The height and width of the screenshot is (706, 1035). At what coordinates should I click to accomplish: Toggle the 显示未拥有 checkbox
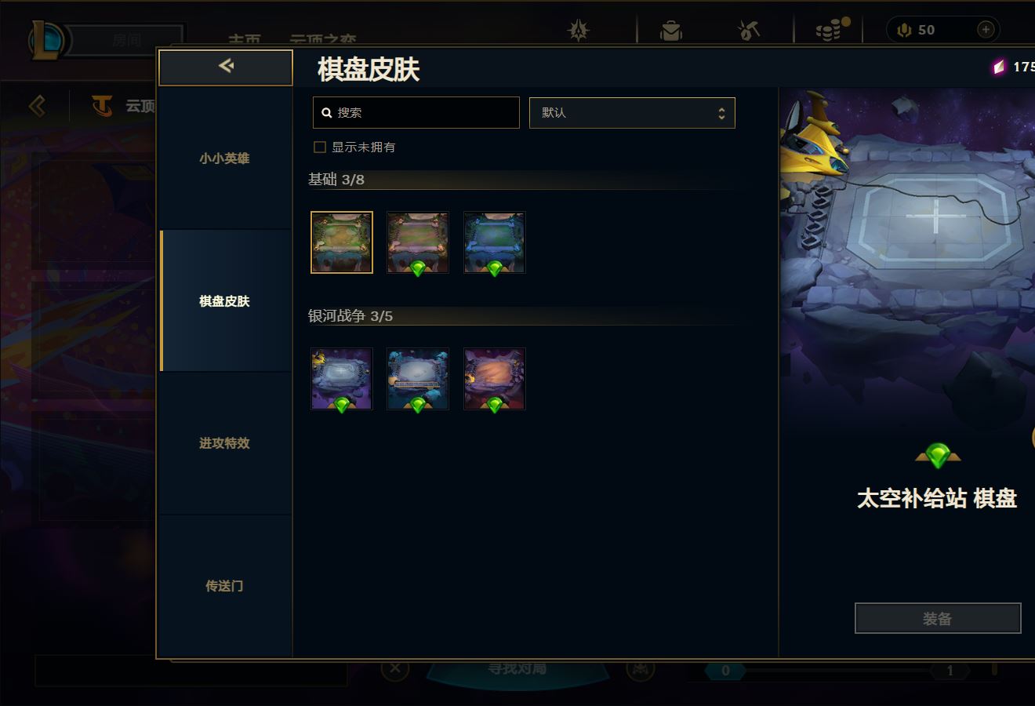coord(320,147)
